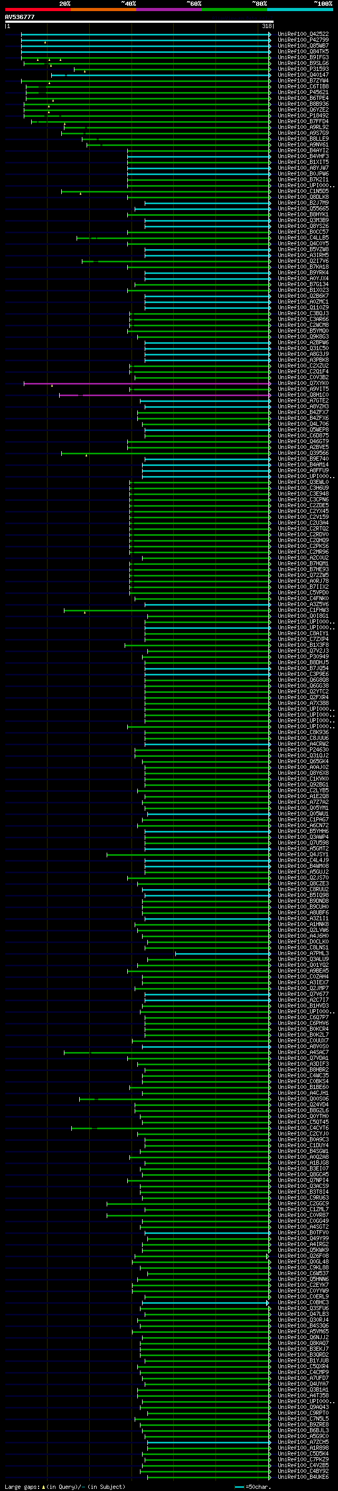This screenshot has height=1491, width=338.
Task: Select the UniRef100_B0CC57 label
Action: click(x=303, y=232)
